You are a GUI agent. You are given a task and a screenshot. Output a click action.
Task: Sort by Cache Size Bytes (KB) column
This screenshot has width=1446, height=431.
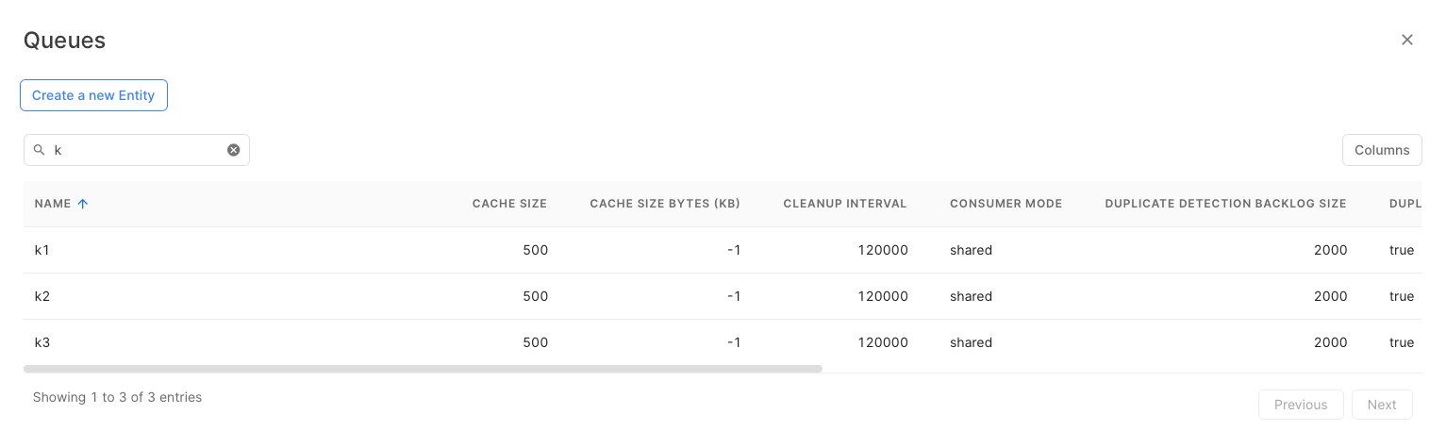[x=664, y=204]
